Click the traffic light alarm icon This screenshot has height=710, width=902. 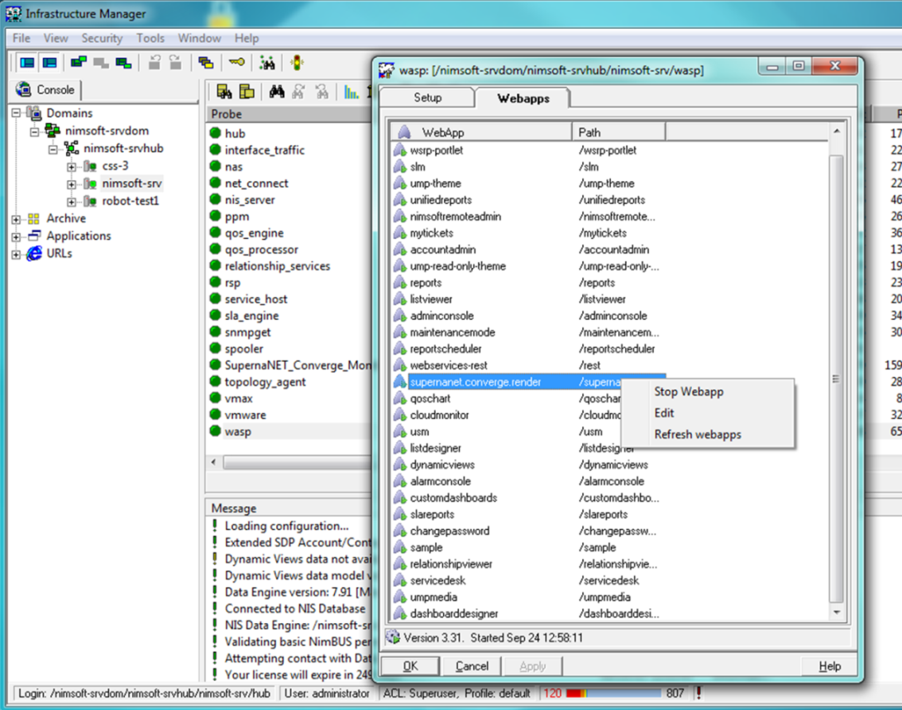click(297, 62)
